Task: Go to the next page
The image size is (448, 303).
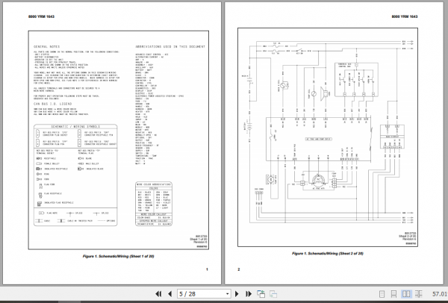Action: click(x=237, y=294)
